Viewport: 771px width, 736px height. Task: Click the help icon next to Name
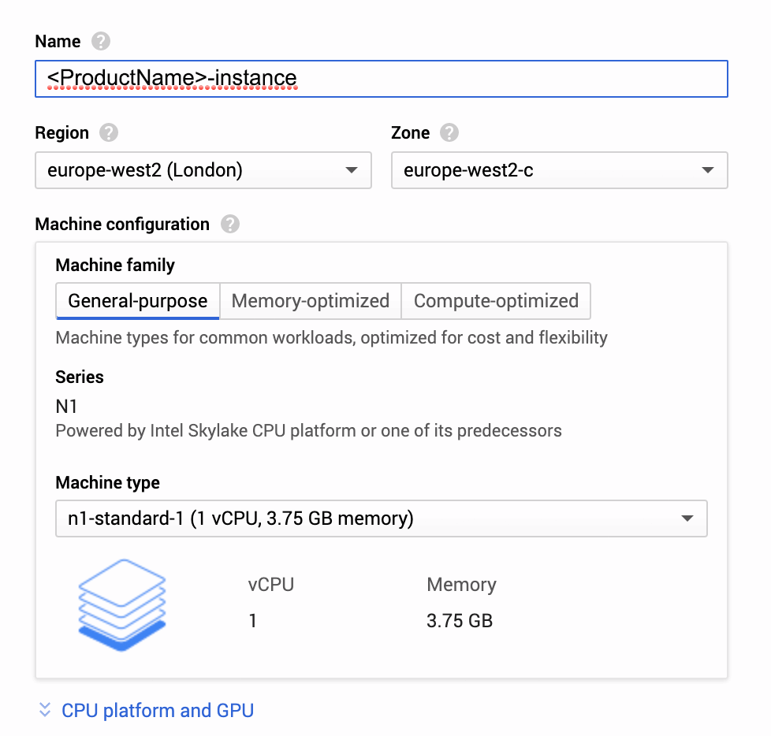point(101,42)
